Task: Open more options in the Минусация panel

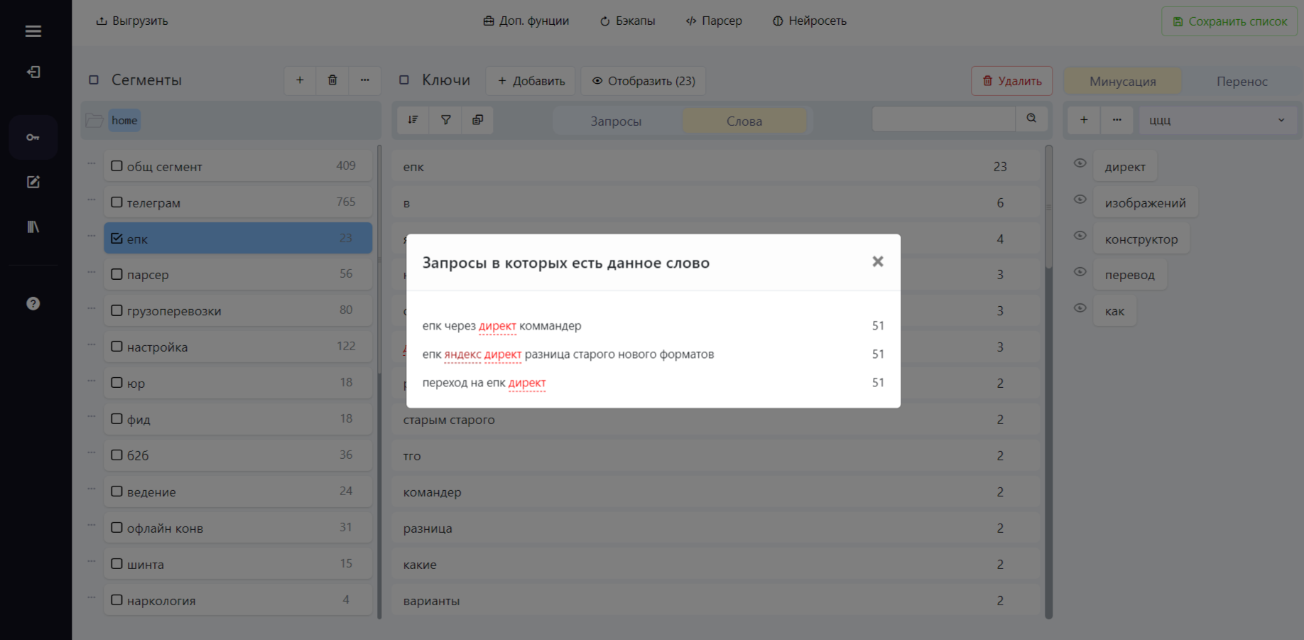Action: pyautogui.click(x=1117, y=120)
